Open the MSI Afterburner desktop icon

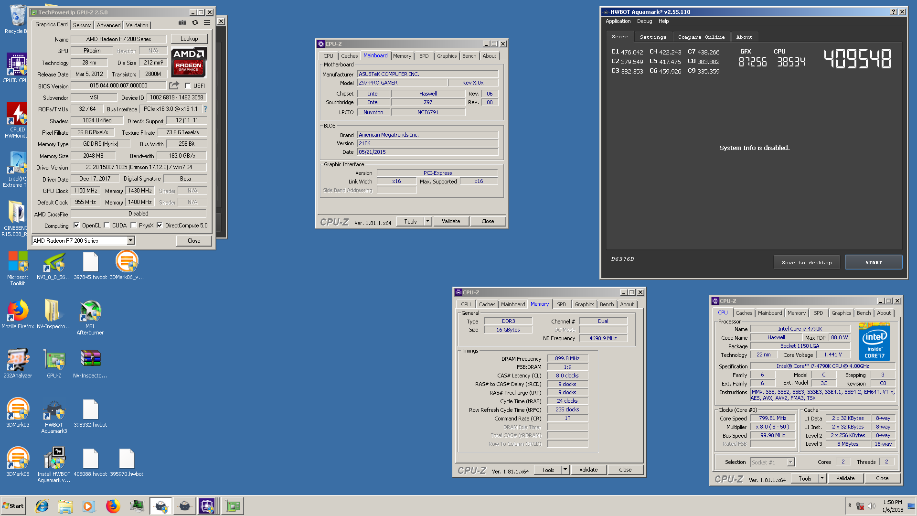(90, 317)
